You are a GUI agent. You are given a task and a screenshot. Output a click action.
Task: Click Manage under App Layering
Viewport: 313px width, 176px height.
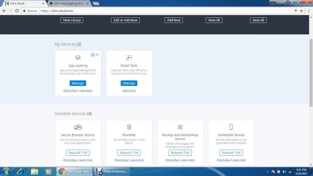click(x=78, y=83)
